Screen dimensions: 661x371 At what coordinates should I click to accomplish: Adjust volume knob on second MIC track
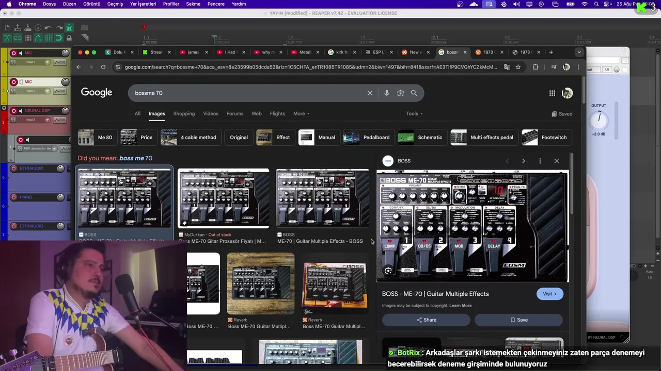[x=65, y=82]
